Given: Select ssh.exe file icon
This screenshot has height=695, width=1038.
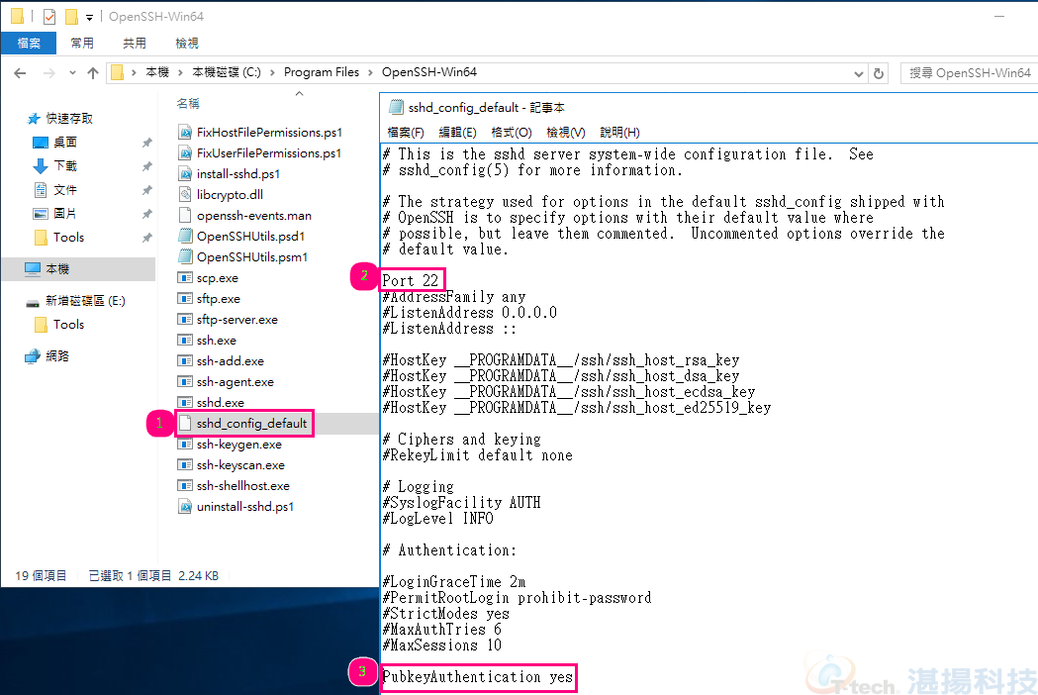Looking at the screenshot, I should 185,341.
